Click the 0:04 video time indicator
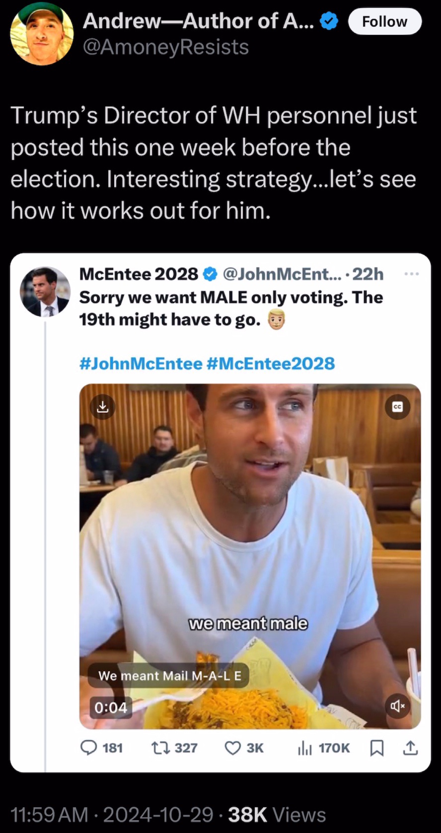The width and height of the screenshot is (441, 833). [x=111, y=707]
